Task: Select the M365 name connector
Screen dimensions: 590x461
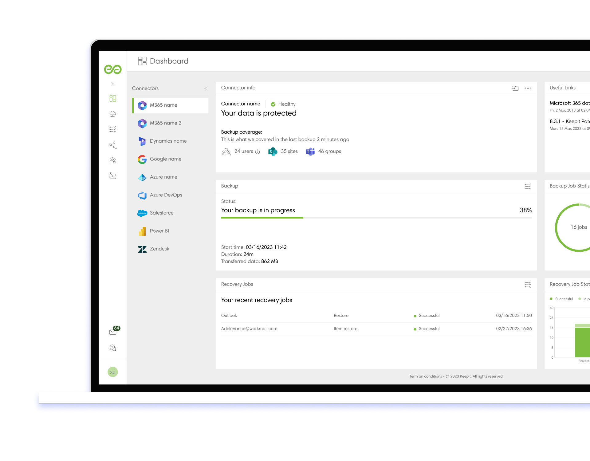Action: pos(170,105)
